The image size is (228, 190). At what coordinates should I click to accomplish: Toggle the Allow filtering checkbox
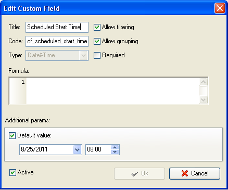pyautogui.click(x=97, y=27)
